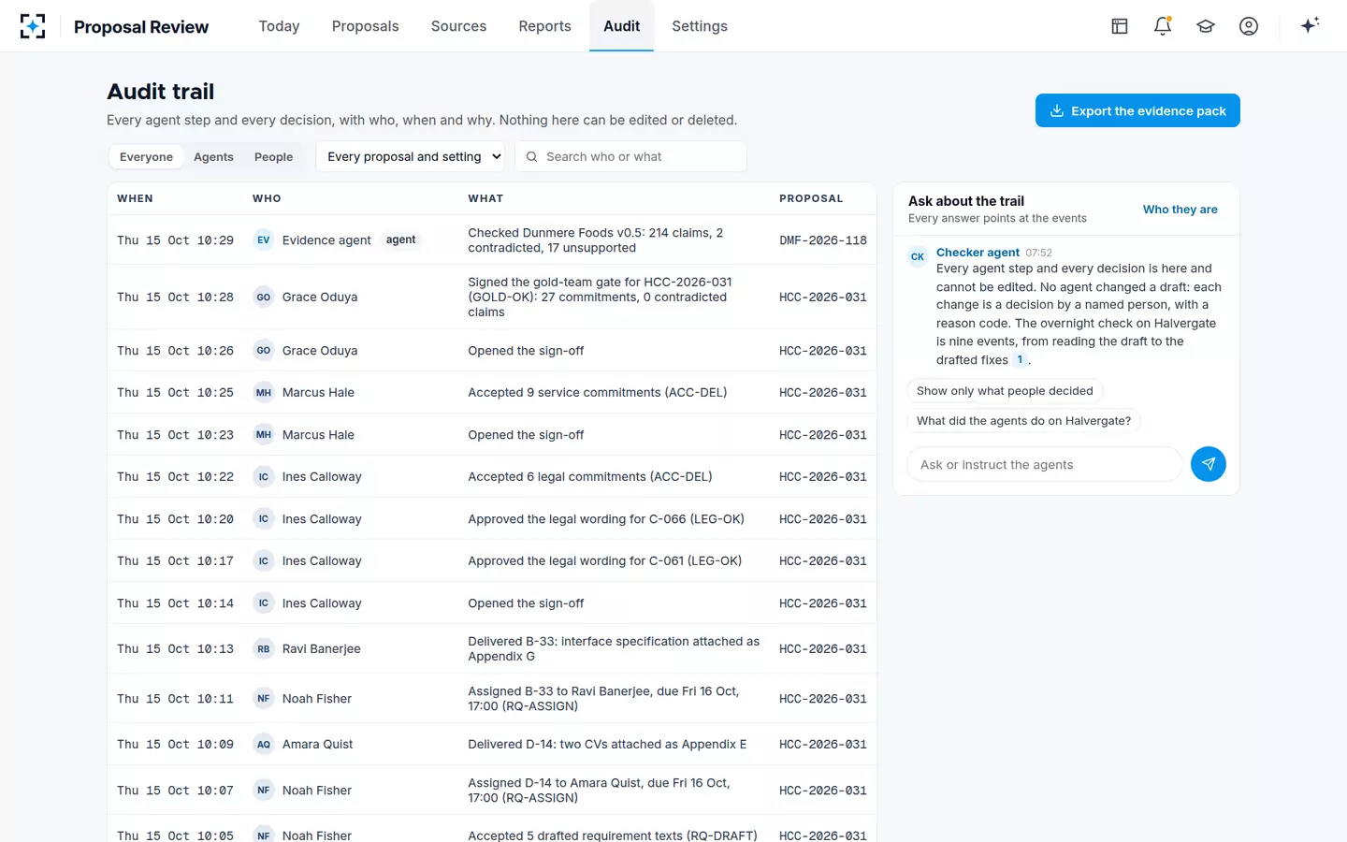Go to the Sources tab

pyautogui.click(x=458, y=26)
